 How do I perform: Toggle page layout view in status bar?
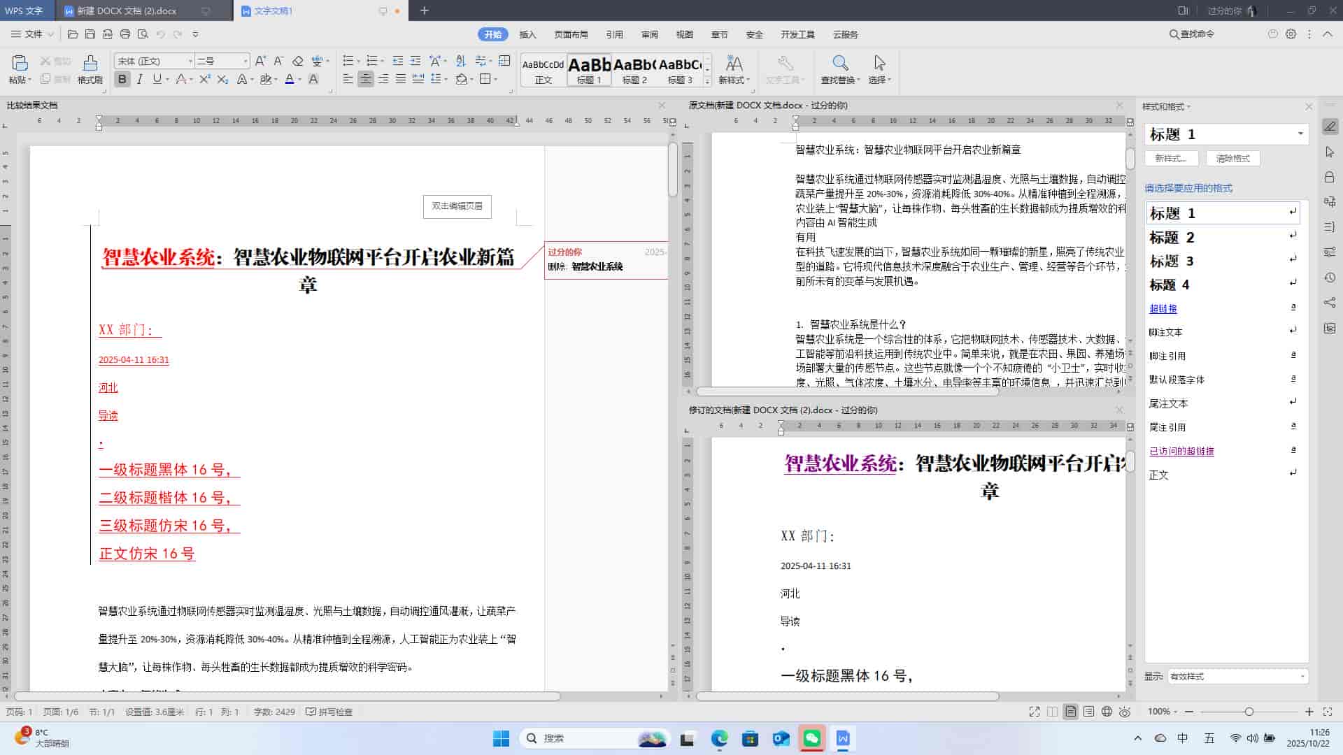coord(1070,712)
